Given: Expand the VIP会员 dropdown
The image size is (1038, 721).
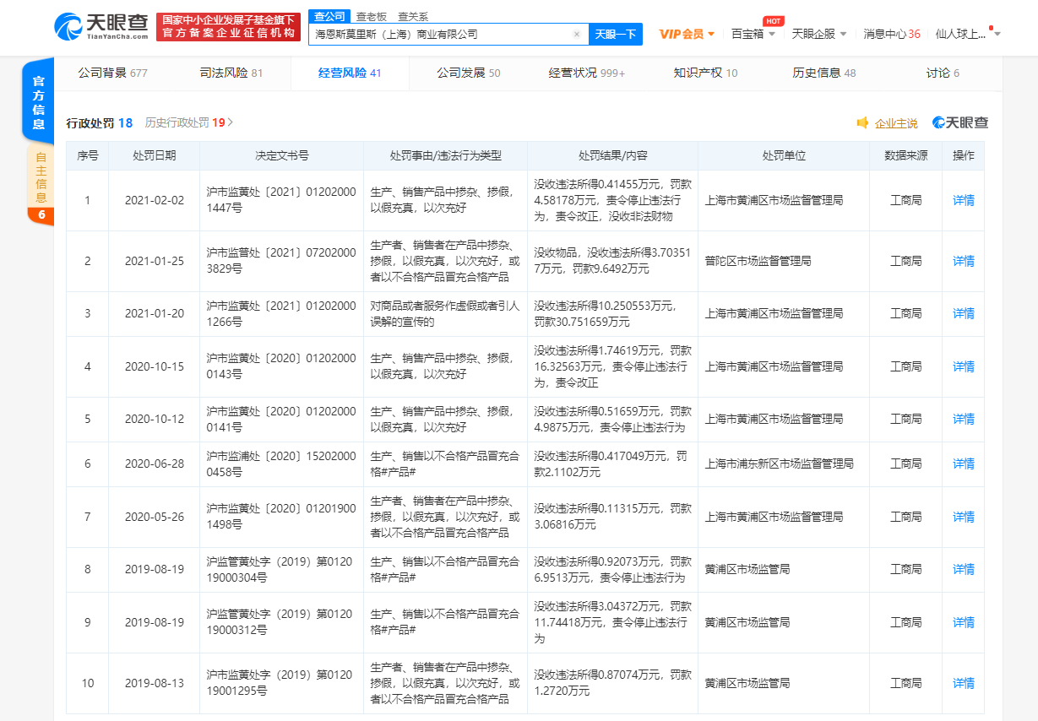Looking at the screenshot, I should [687, 34].
